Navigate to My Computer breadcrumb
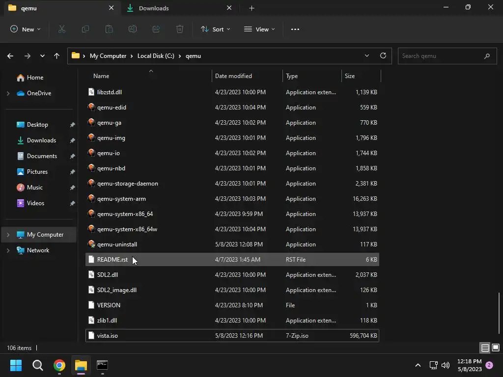This screenshot has height=377, width=503. pos(108,56)
